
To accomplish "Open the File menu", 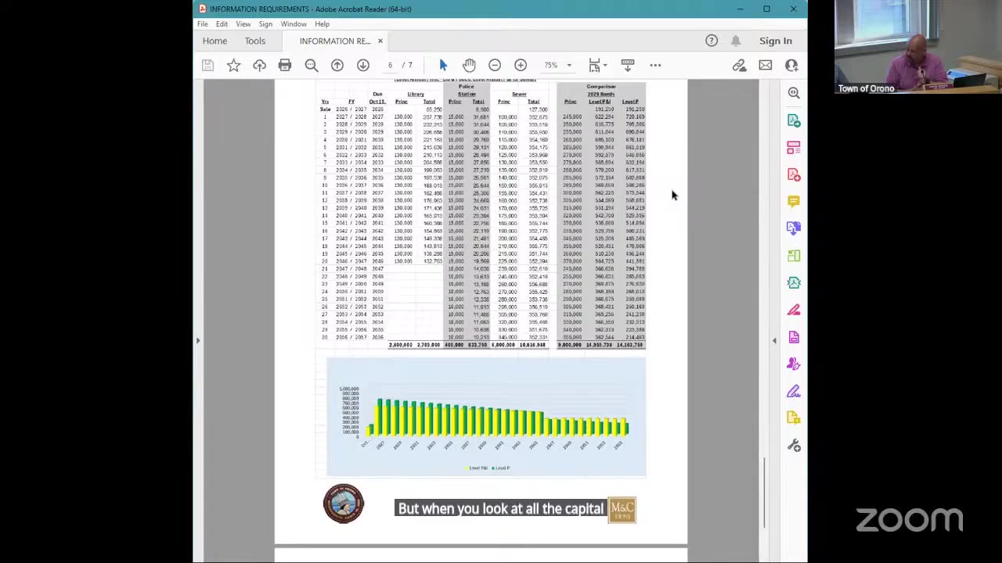I will 203,24.
